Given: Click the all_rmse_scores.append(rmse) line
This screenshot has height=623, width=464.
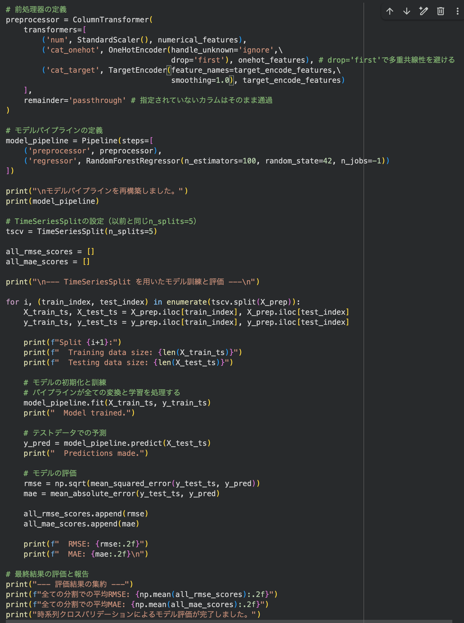Looking at the screenshot, I should tap(86, 514).
